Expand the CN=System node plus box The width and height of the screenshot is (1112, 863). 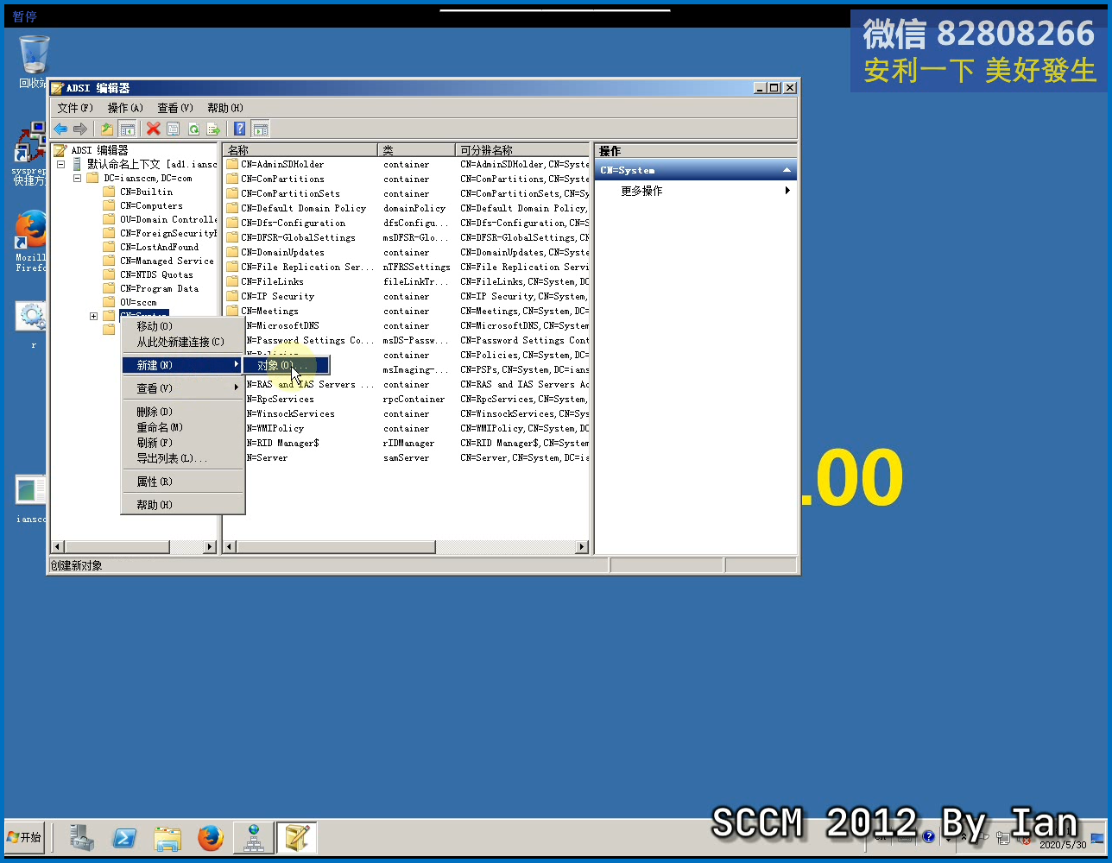pyautogui.click(x=93, y=316)
